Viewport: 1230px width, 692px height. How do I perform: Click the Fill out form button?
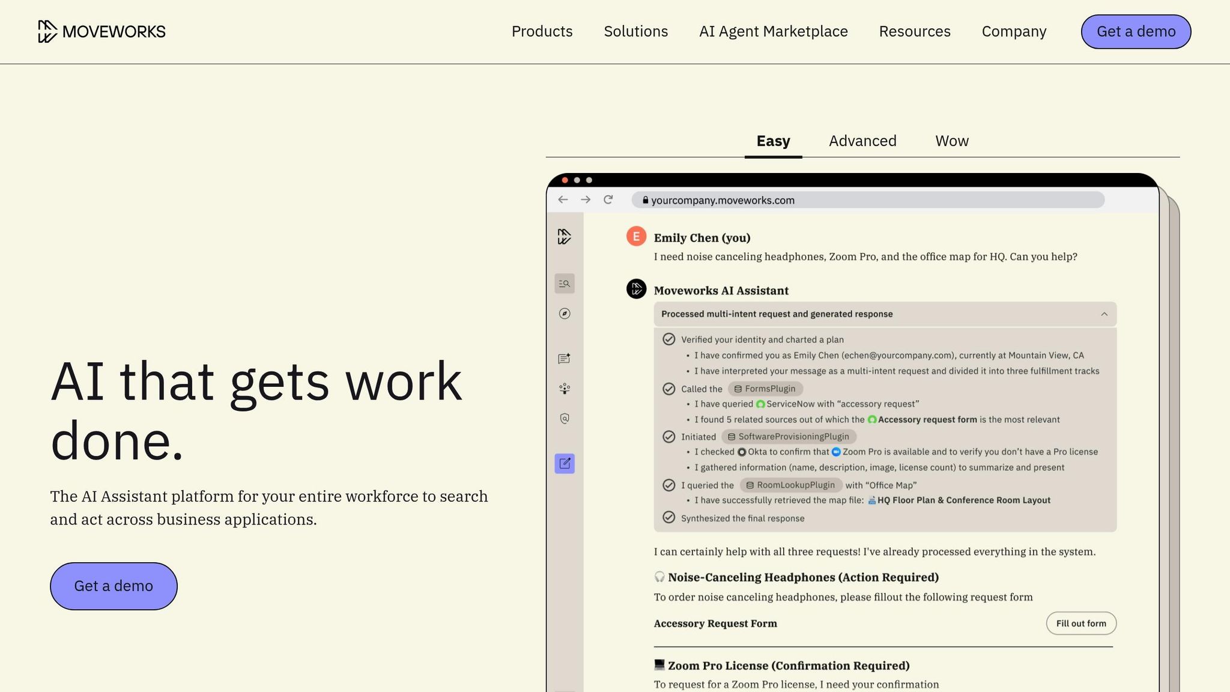pos(1081,623)
